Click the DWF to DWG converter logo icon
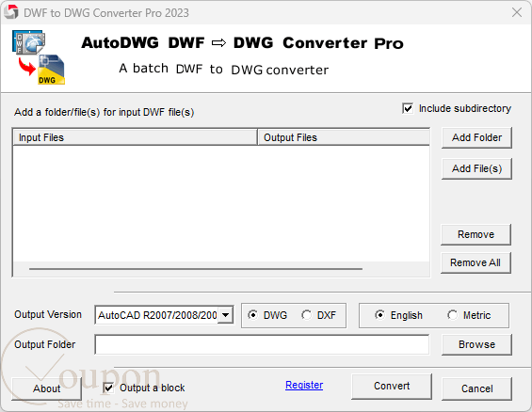The height and width of the screenshot is (412, 532). click(x=39, y=57)
